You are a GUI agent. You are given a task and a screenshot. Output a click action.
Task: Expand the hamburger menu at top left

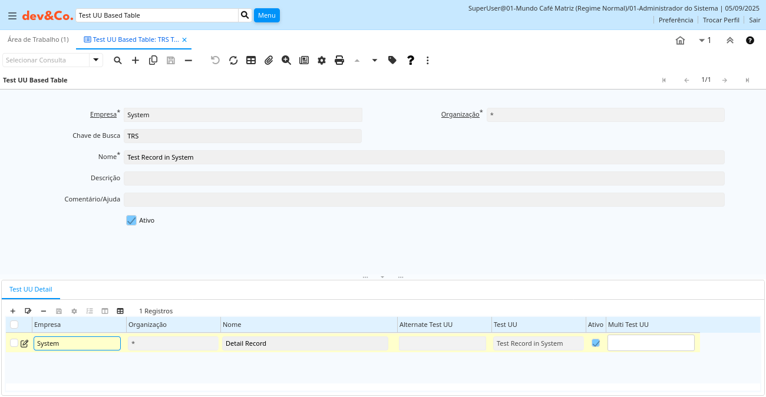pyautogui.click(x=12, y=16)
